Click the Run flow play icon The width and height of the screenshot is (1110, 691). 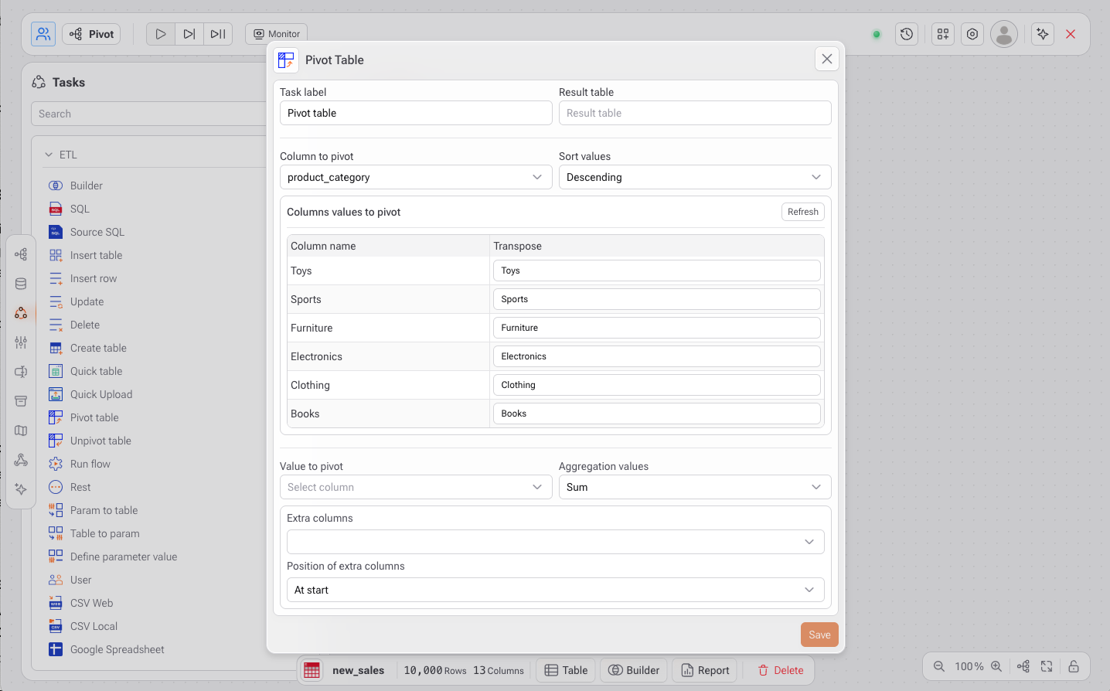point(161,34)
